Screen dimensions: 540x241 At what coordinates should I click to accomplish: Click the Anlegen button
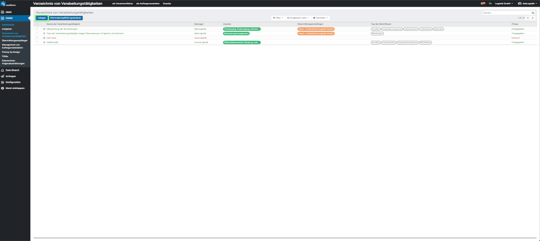pyautogui.click(x=42, y=18)
